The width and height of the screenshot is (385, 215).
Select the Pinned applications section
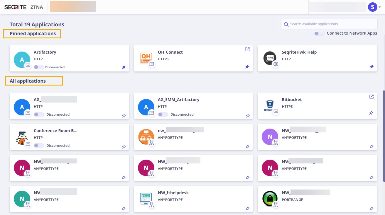coord(32,33)
